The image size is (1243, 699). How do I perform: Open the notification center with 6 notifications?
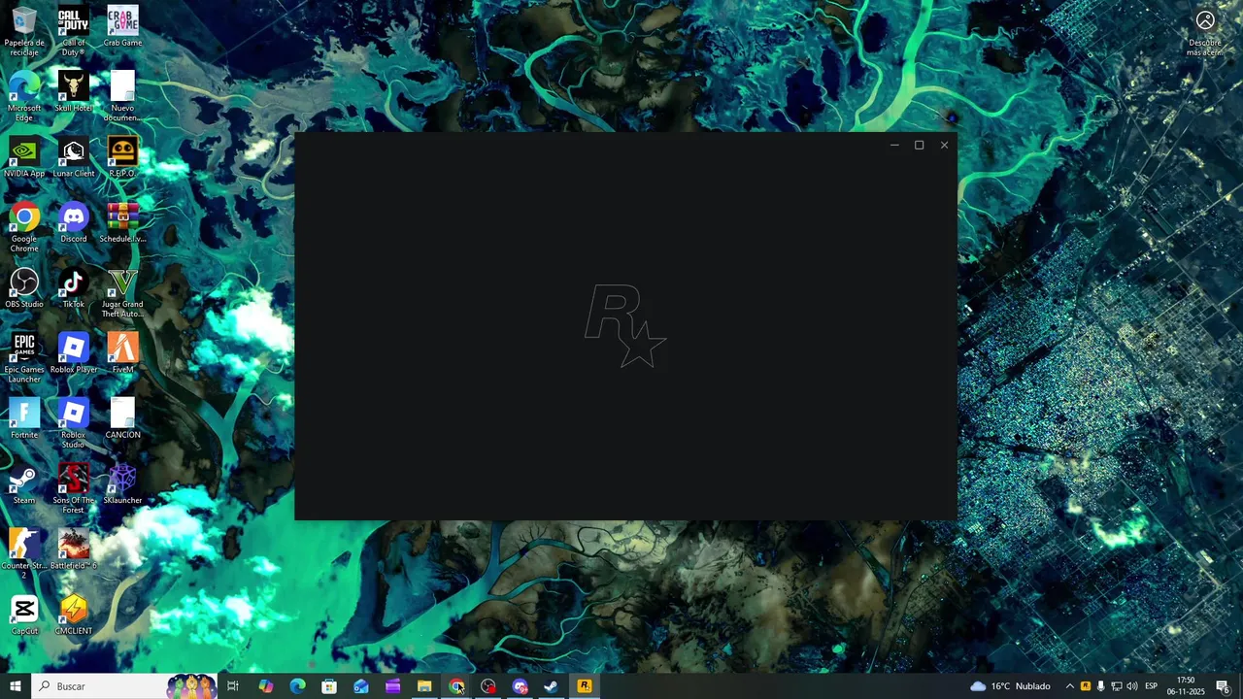click(x=1223, y=686)
